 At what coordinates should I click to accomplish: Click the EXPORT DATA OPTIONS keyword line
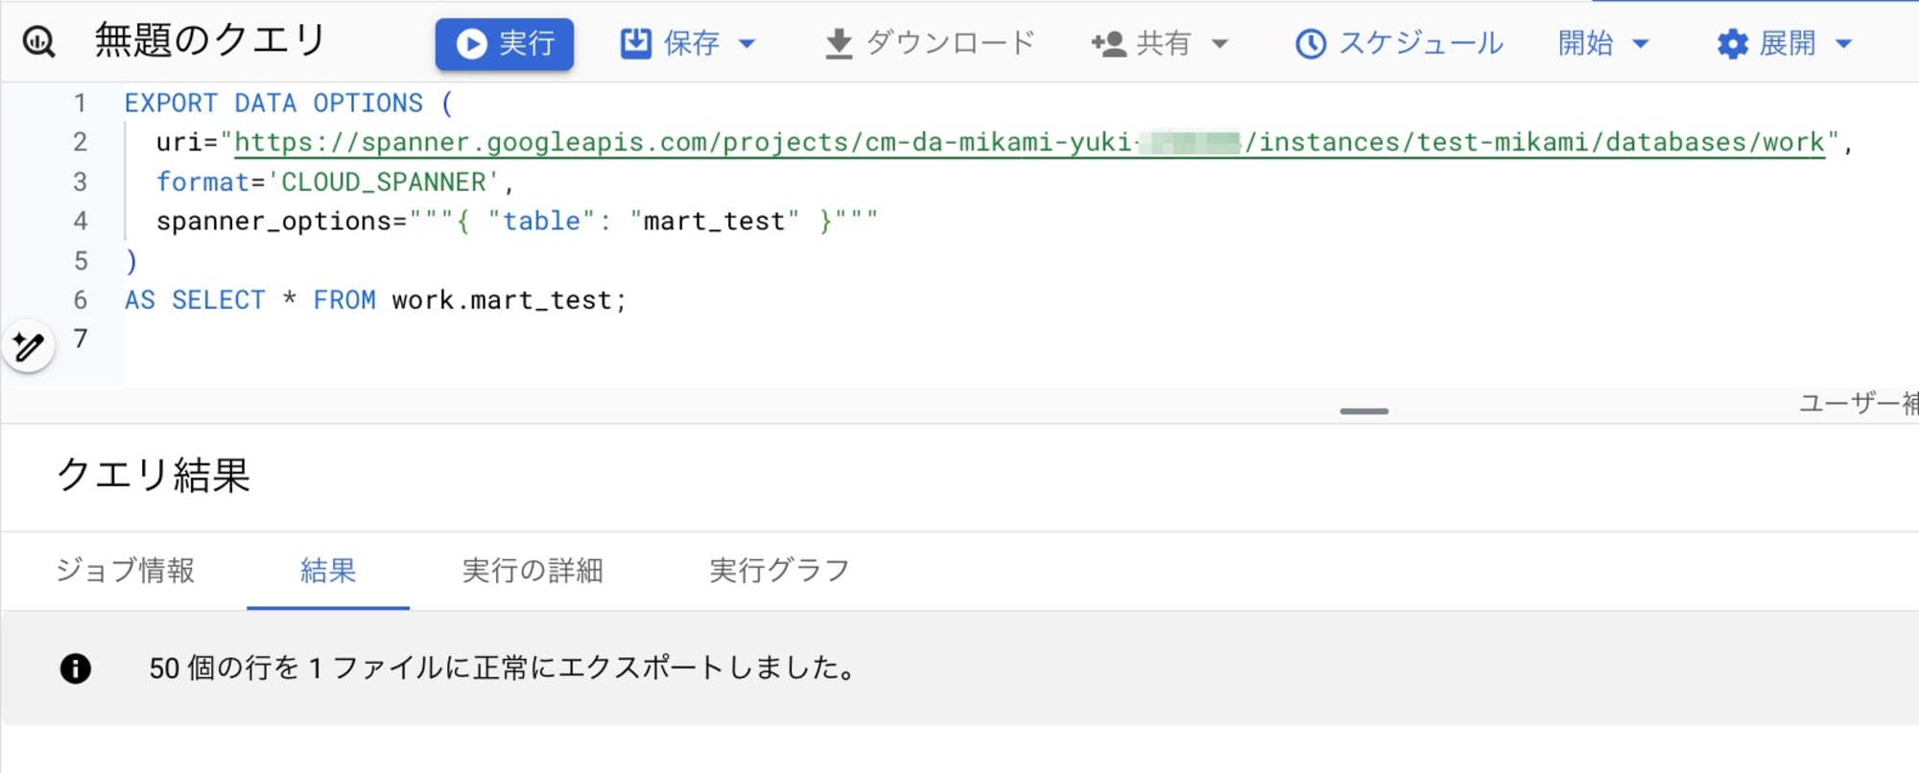click(288, 104)
